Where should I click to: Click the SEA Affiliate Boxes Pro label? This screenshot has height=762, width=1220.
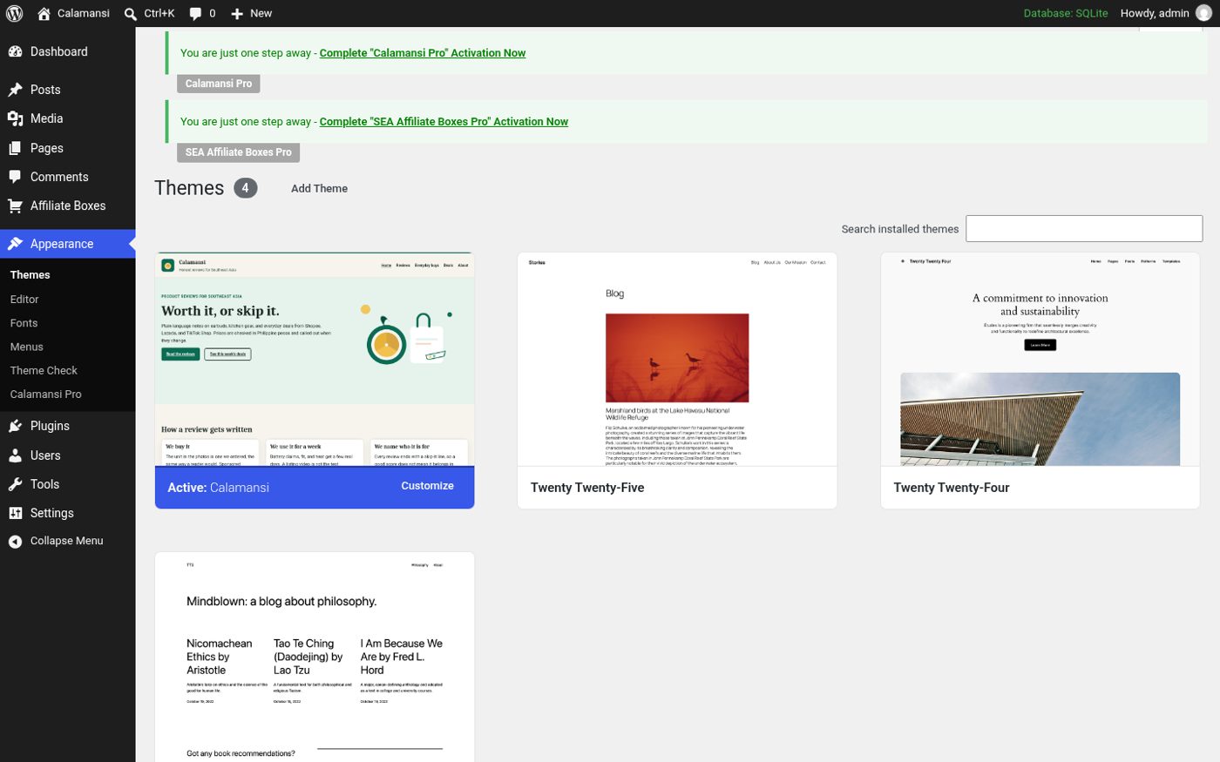pyautogui.click(x=239, y=152)
